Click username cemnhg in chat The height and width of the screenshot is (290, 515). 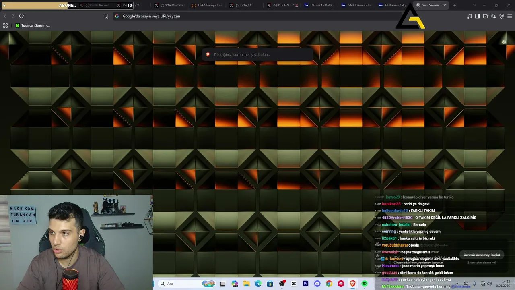389,231
